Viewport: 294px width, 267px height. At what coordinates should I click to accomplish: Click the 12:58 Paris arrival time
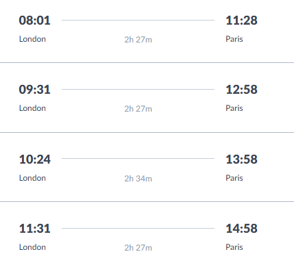[241, 90]
